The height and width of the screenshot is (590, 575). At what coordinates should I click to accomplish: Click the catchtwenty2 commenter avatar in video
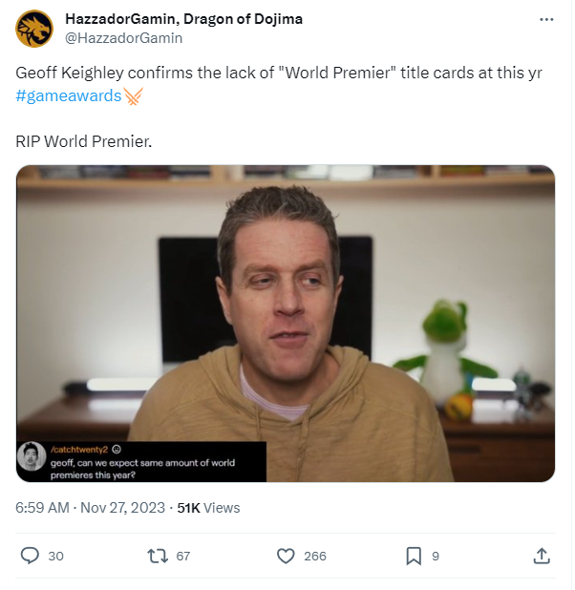pos(32,456)
